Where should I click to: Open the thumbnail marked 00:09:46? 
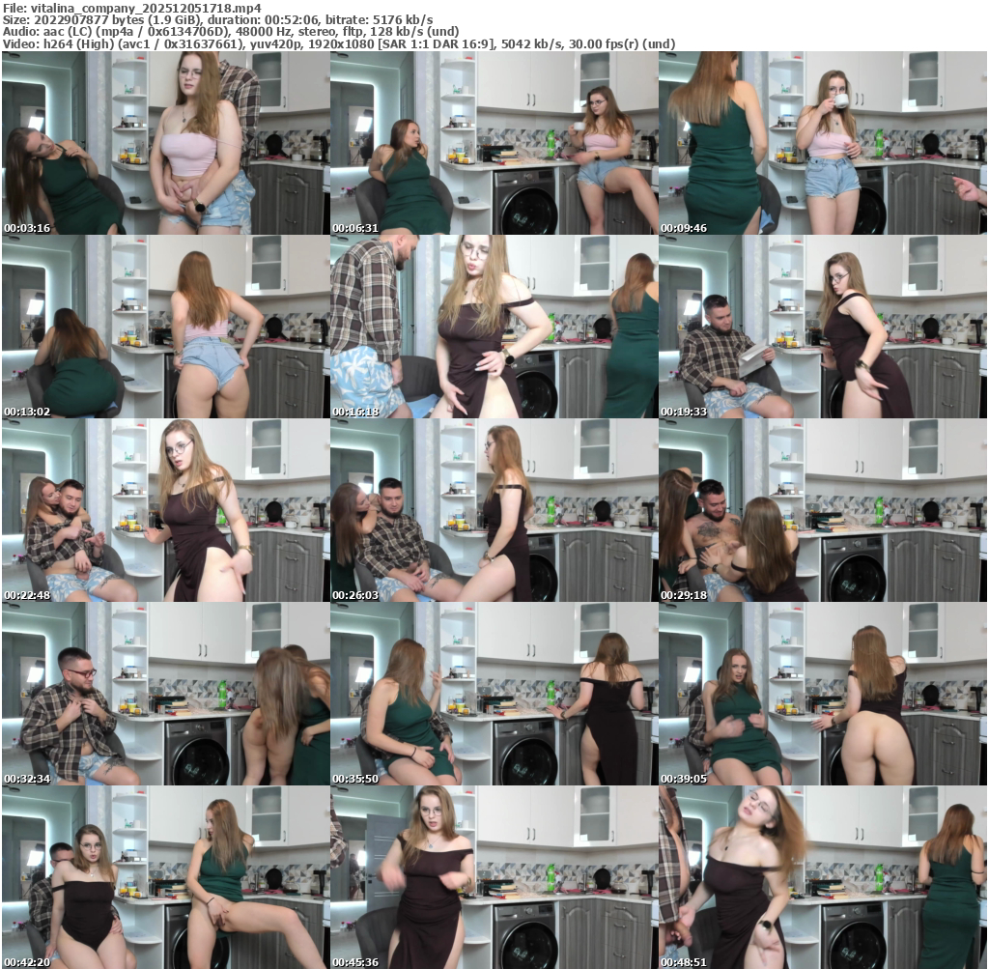pos(823,143)
